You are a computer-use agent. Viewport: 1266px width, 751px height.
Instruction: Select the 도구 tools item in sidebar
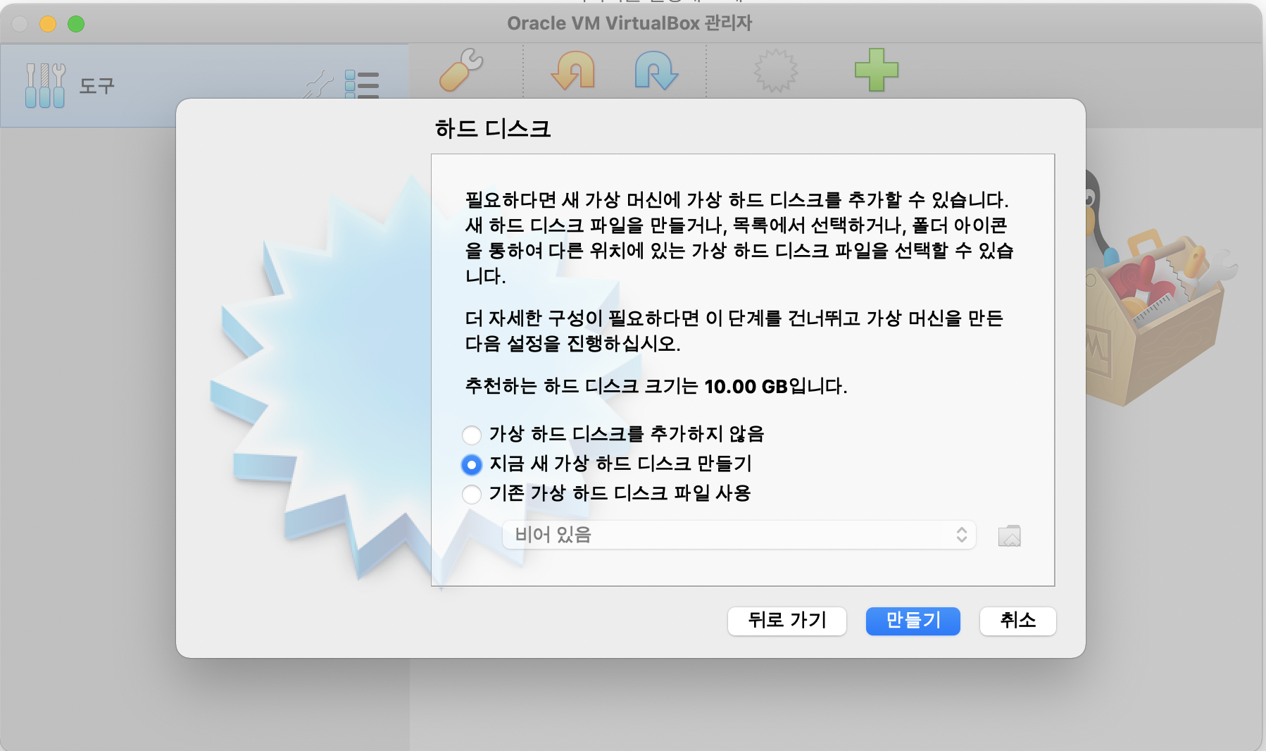204,85
